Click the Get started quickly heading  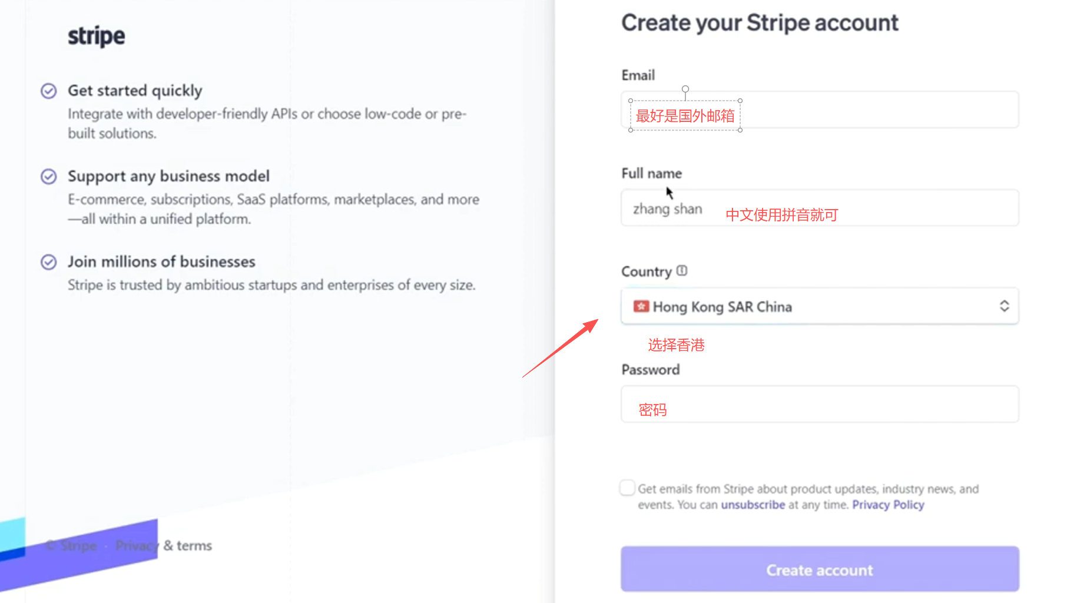click(135, 91)
